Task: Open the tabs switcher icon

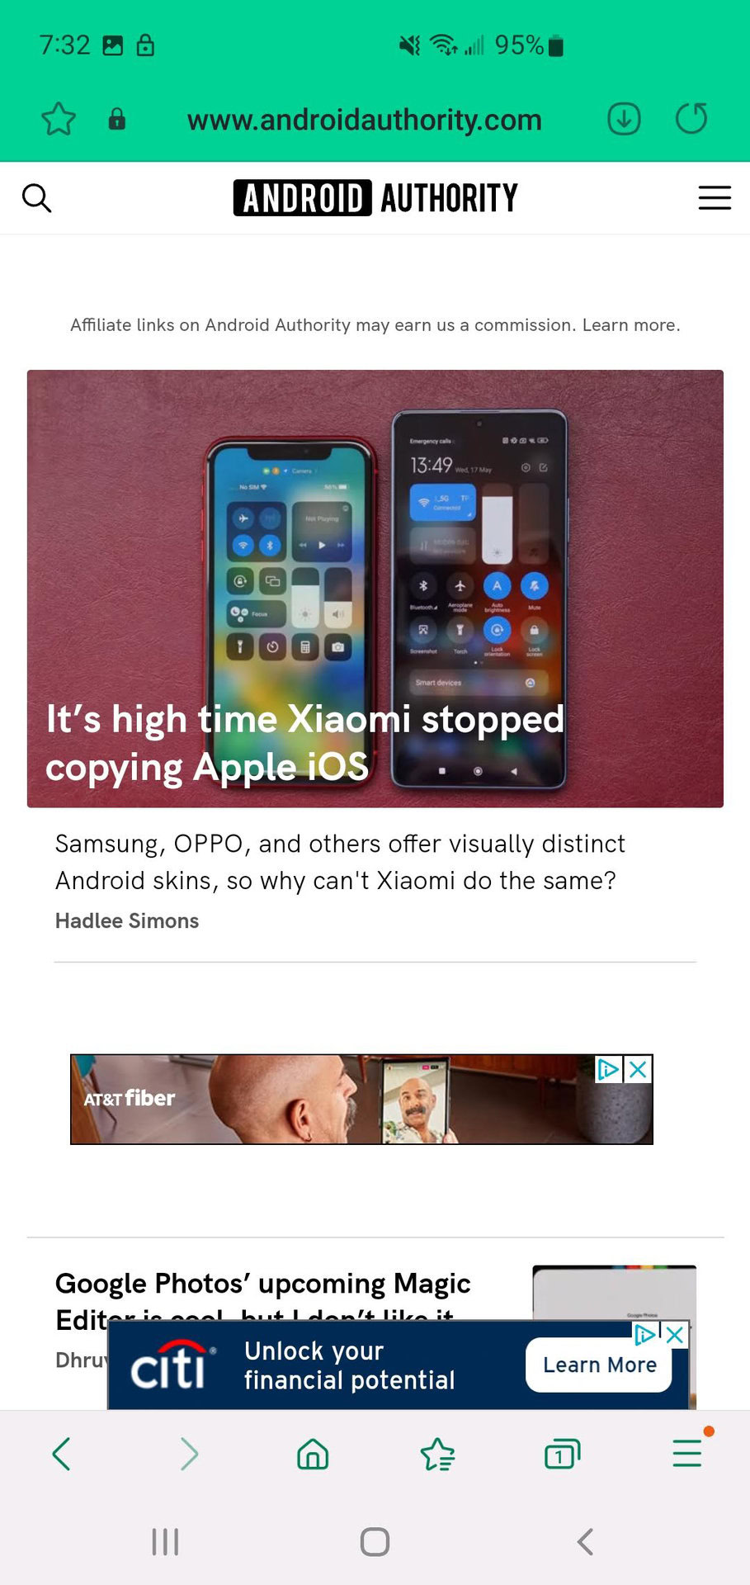Action: (562, 1454)
